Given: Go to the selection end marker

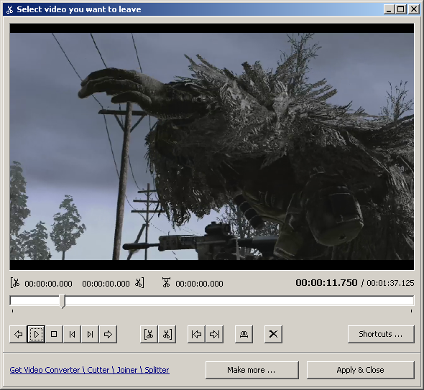Looking at the screenshot, I should pyautogui.click(x=214, y=334).
